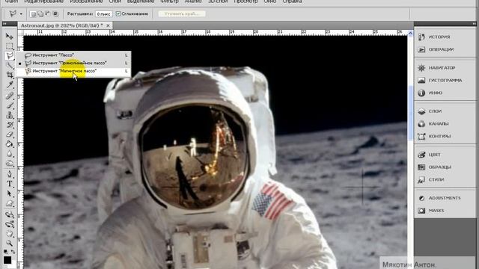This screenshot has height=269, width=479.
Task: Set selection mode to Intersect with selection
Action: coord(55,14)
